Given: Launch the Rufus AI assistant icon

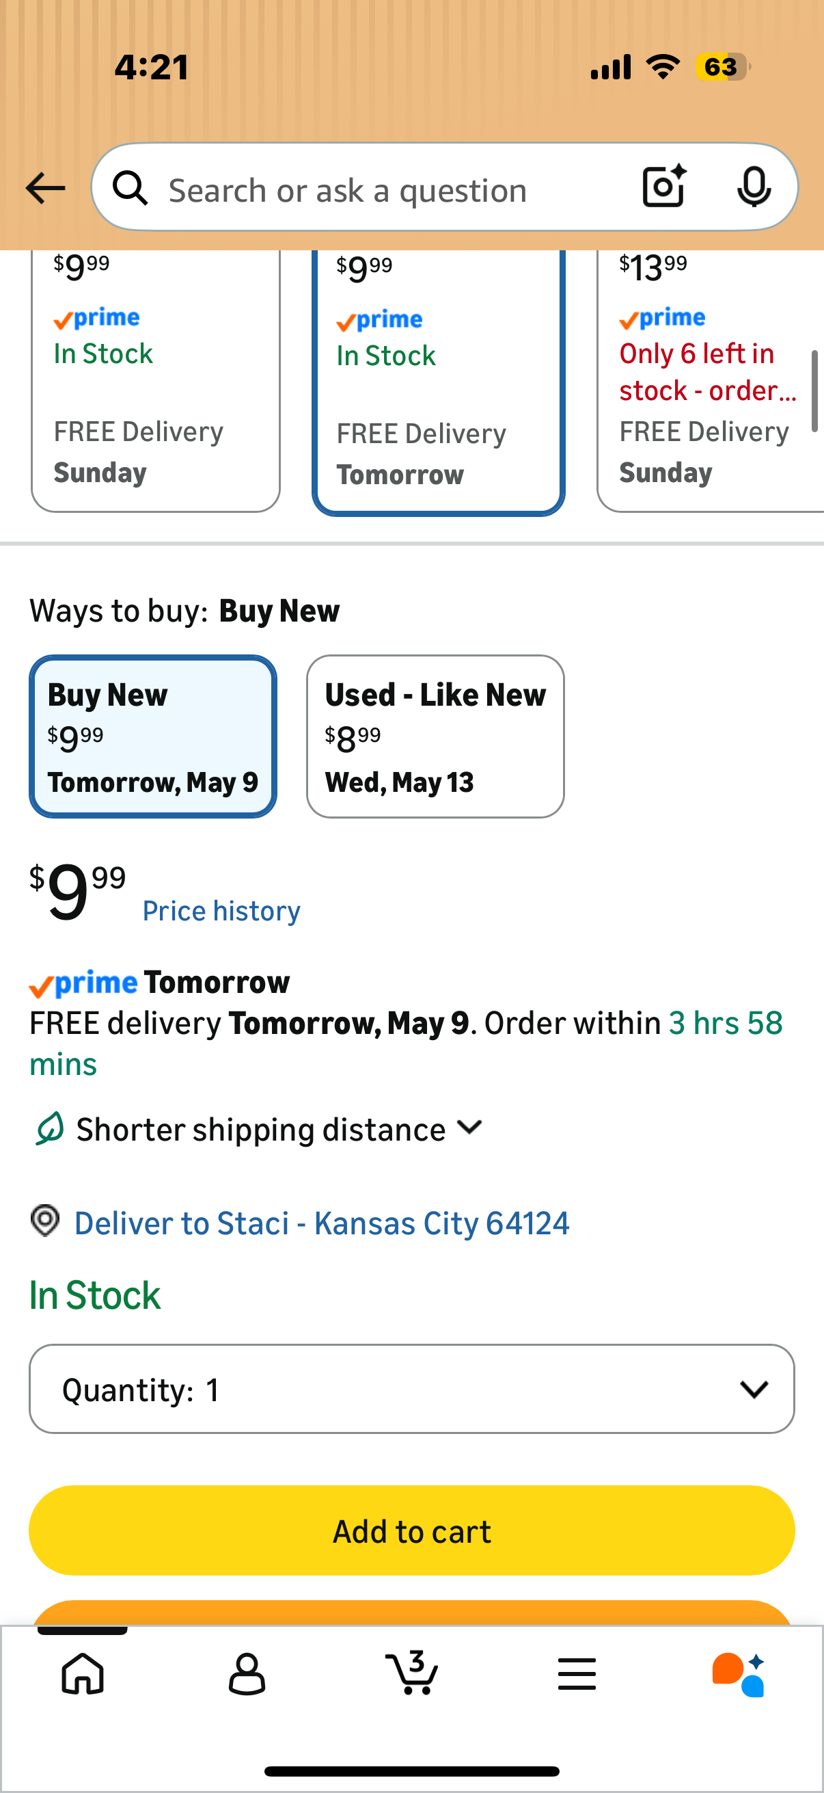Looking at the screenshot, I should point(739,1674).
